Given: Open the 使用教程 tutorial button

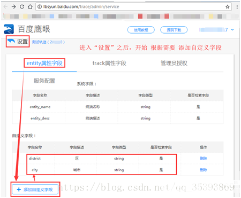Looking at the screenshot, I should click(x=141, y=30).
